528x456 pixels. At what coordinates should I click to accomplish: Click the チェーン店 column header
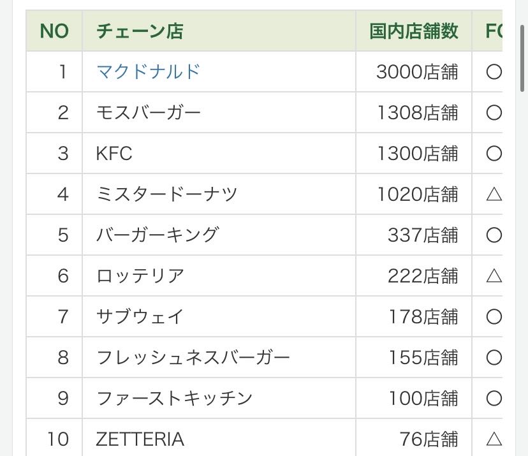tap(140, 31)
